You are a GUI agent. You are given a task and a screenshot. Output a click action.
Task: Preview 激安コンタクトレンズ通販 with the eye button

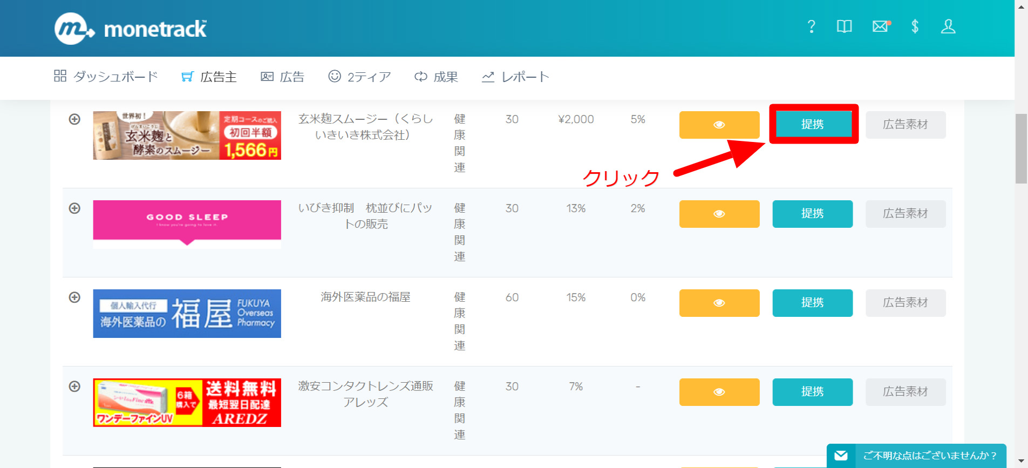tap(719, 392)
